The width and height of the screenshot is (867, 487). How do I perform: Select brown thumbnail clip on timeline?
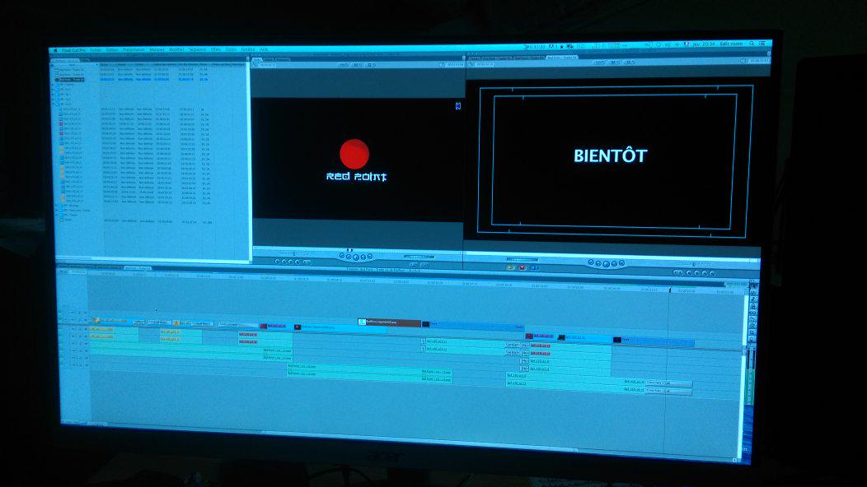pyautogui.click(x=389, y=322)
